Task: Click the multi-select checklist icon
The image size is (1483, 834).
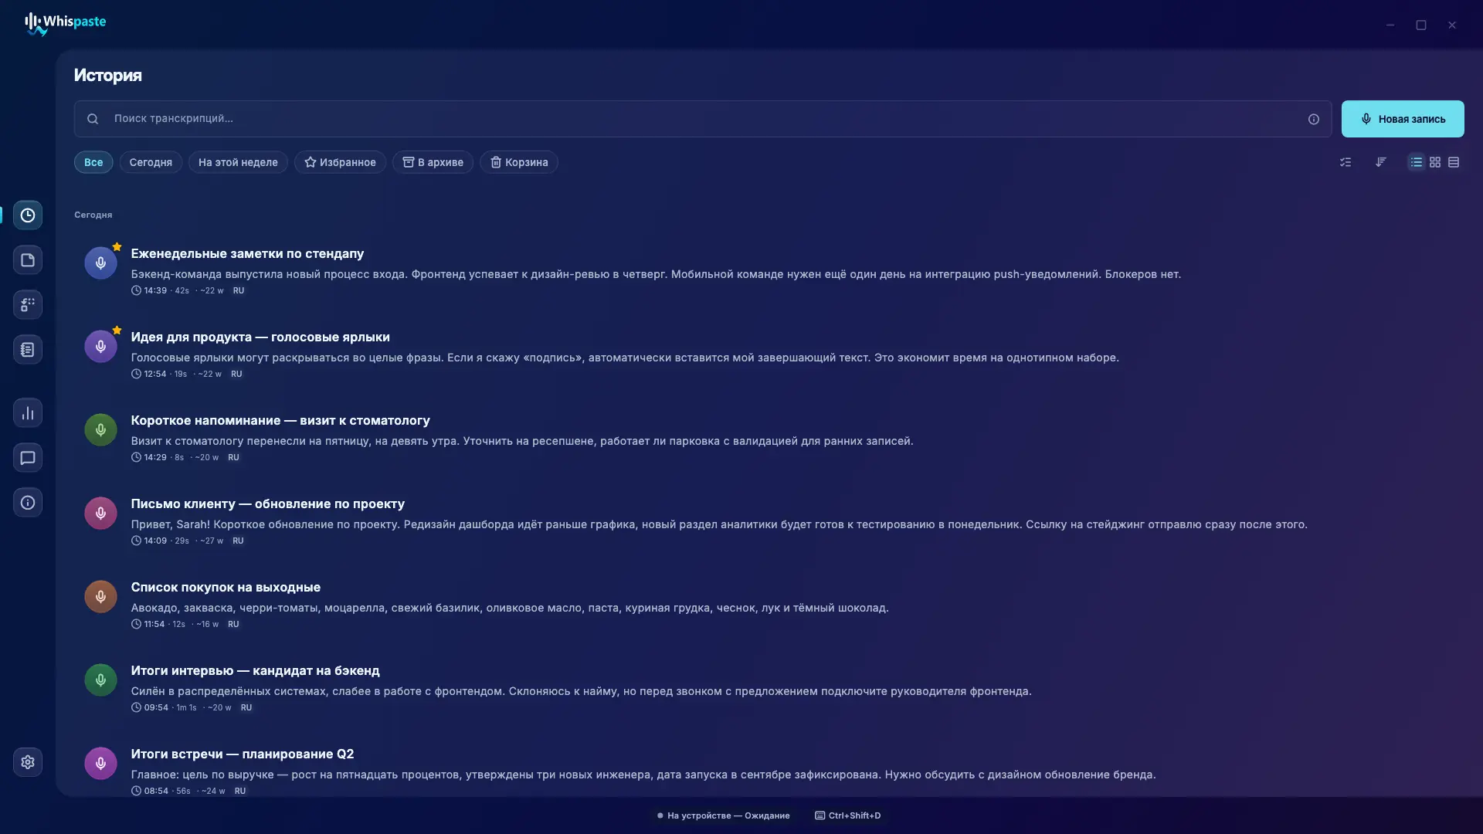Action: 1346,162
